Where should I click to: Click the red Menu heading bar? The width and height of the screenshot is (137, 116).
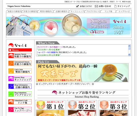click(x=20, y=50)
